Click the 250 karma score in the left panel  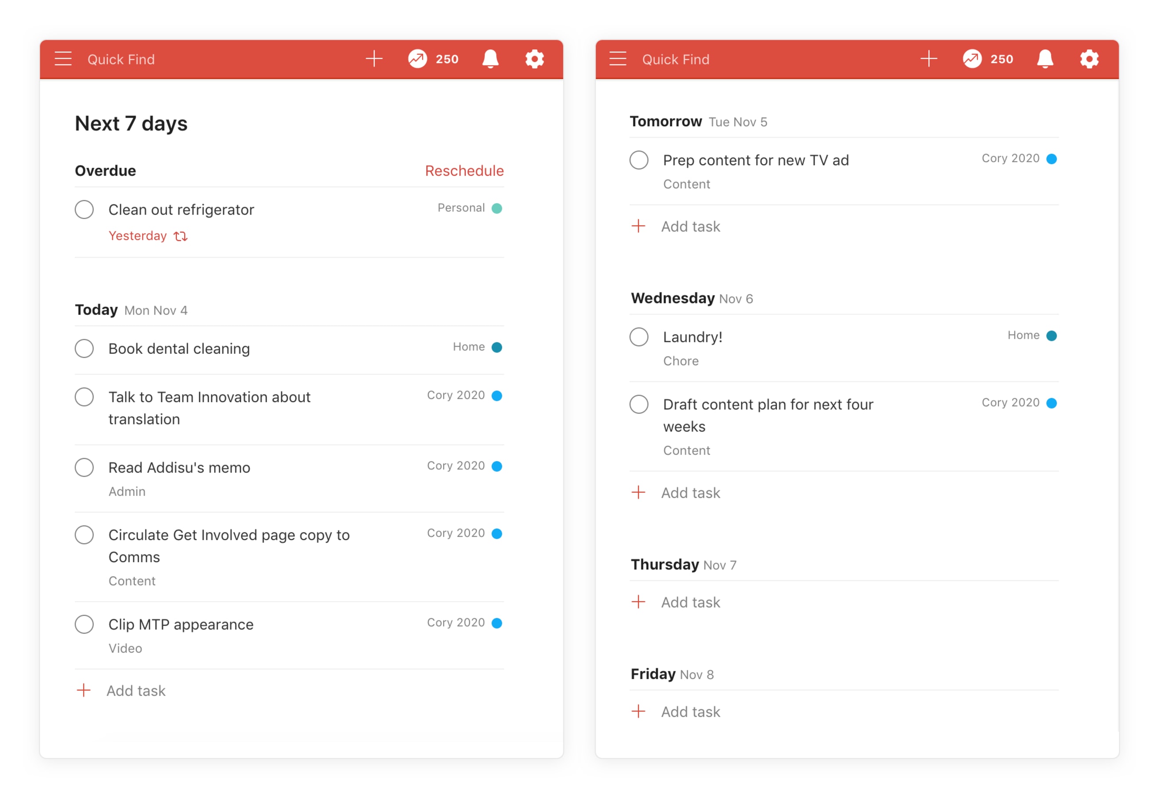click(x=447, y=59)
